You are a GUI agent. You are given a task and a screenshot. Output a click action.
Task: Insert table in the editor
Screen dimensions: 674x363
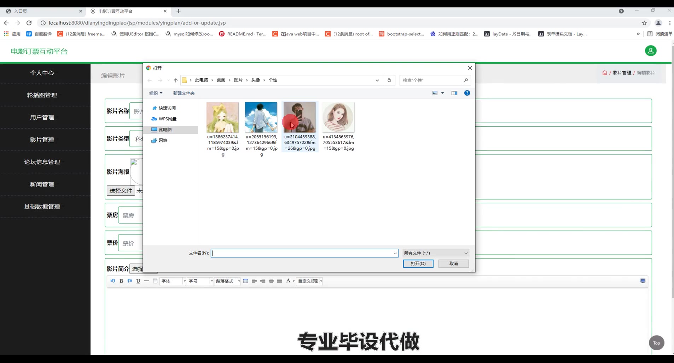[246, 281]
